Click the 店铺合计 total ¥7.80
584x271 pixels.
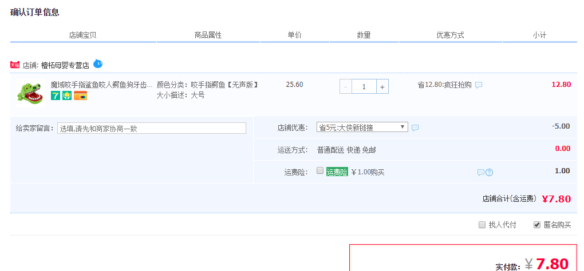556,199
